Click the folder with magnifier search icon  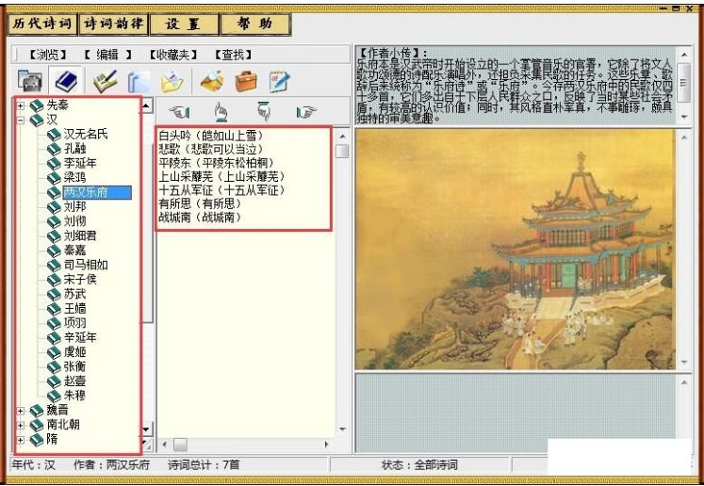[x=212, y=81]
